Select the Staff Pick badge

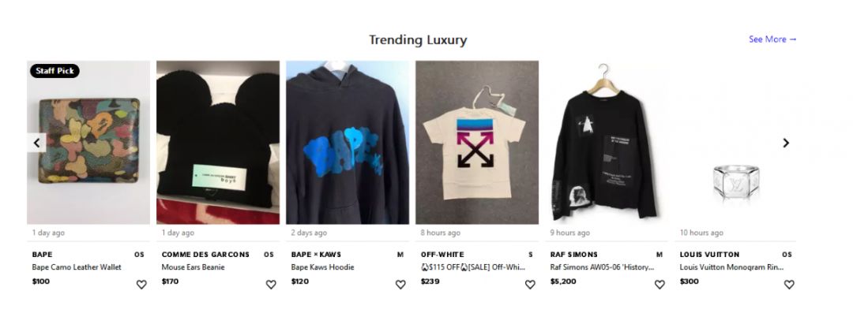pos(54,71)
